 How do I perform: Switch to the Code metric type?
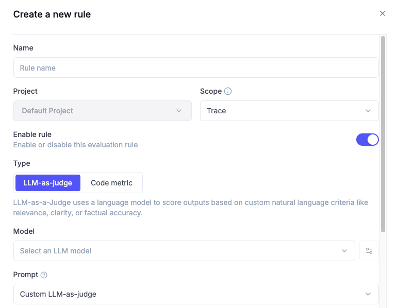[x=111, y=183]
